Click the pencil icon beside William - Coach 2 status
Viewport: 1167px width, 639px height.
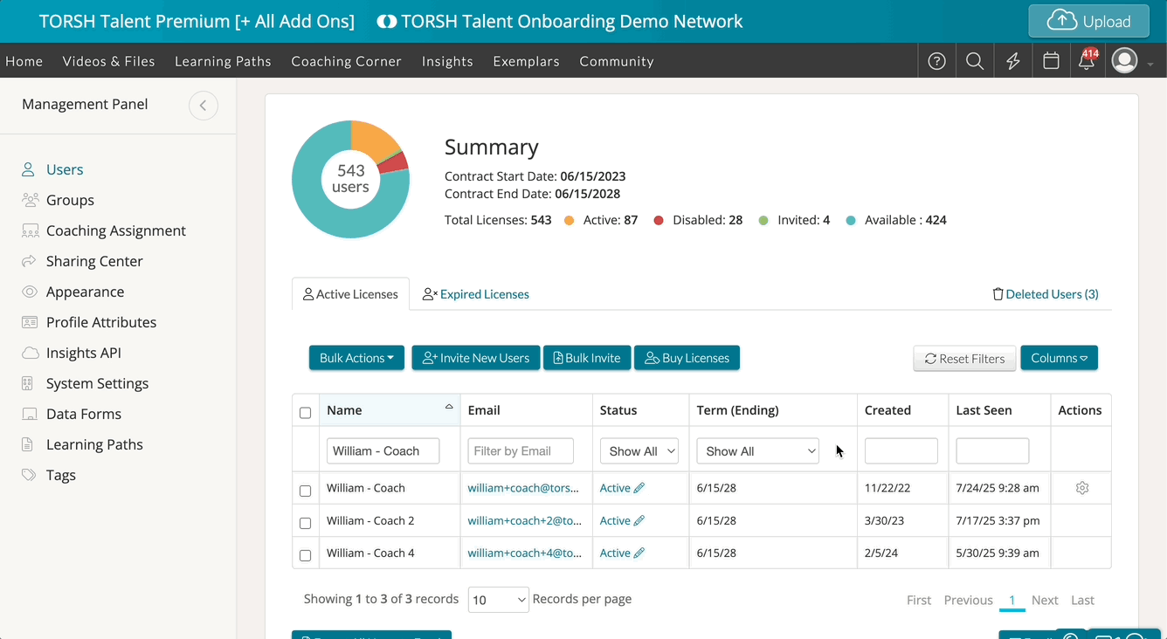(639, 520)
